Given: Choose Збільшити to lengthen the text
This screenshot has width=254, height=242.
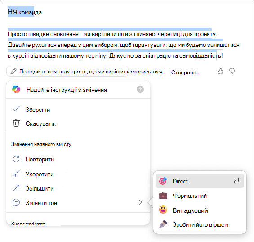Looking at the screenshot, I should point(78,188).
